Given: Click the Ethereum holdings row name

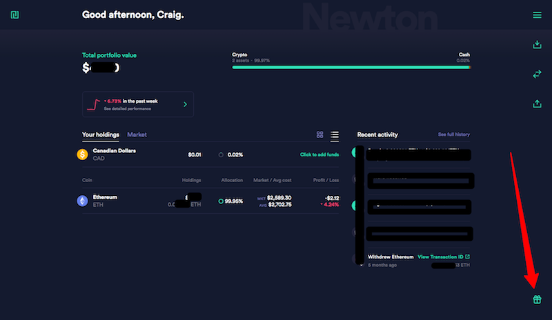Looking at the screenshot, I should [105, 197].
